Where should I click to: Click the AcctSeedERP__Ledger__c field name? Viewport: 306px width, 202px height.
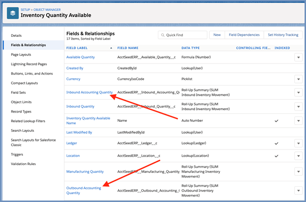pos(137,144)
